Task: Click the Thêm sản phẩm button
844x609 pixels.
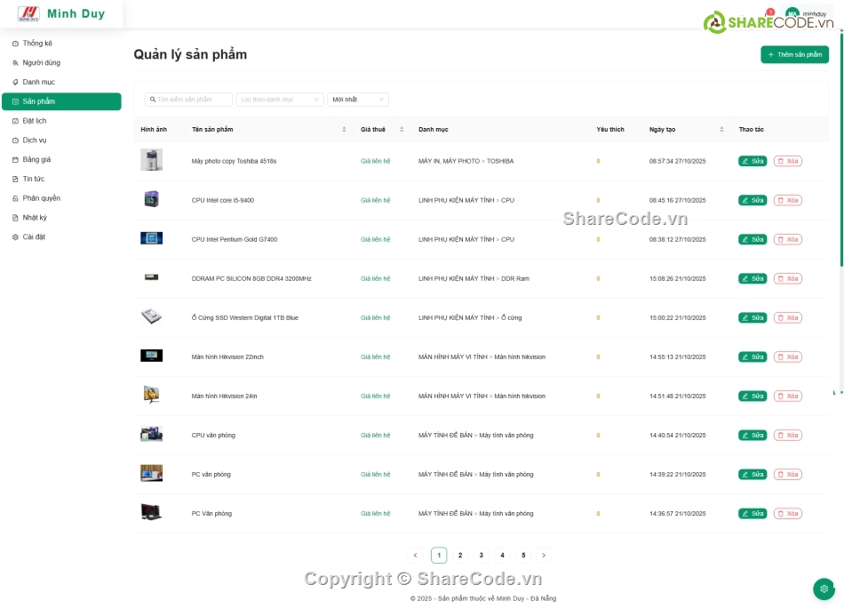Action: [794, 54]
